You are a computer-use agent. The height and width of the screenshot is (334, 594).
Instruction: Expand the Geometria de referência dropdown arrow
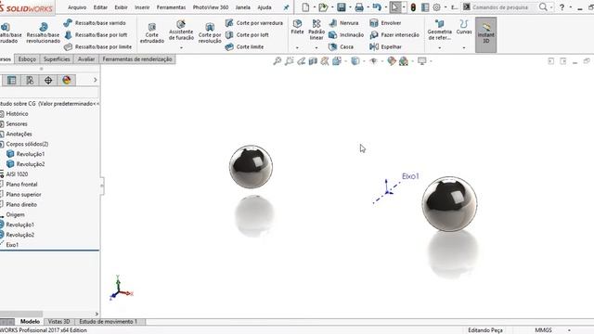point(439,47)
